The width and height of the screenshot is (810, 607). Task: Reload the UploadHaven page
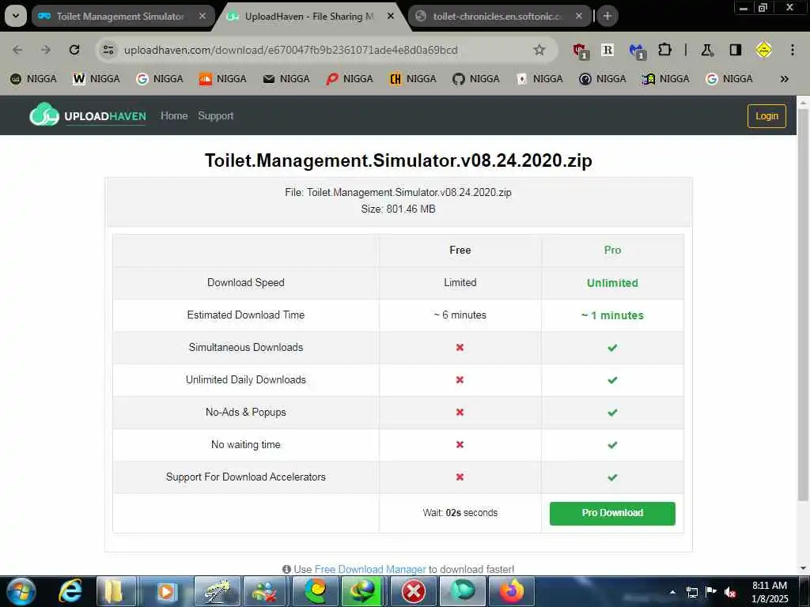[x=74, y=50]
